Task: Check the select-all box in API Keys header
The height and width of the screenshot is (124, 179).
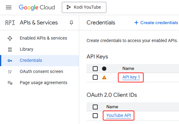Action: pos(95,69)
